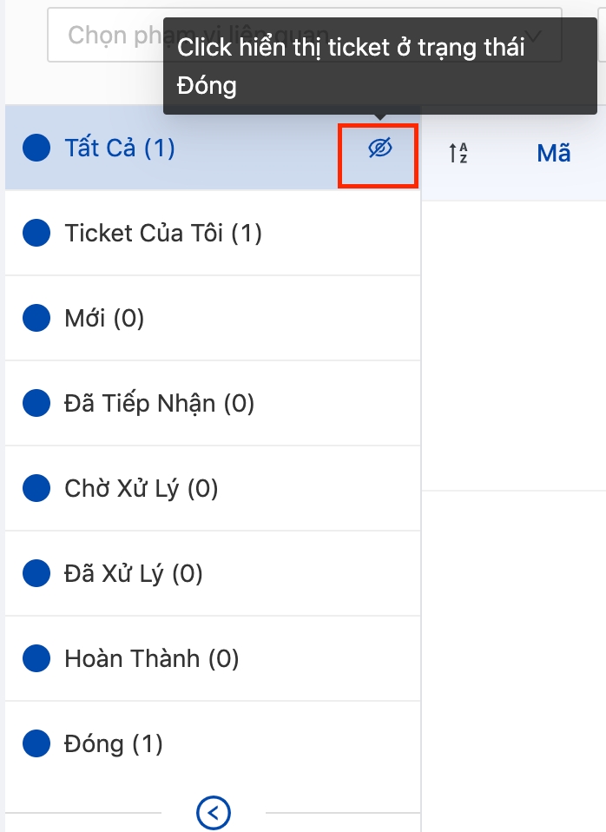Open Đã Xử Lý (0) status filter

pos(213,573)
